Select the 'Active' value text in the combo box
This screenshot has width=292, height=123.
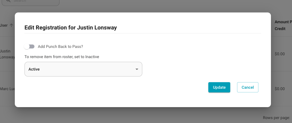click(x=34, y=69)
